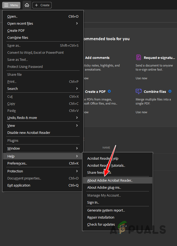Expand the View submenu
This screenshot has width=177, height=246.
coord(43,125)
